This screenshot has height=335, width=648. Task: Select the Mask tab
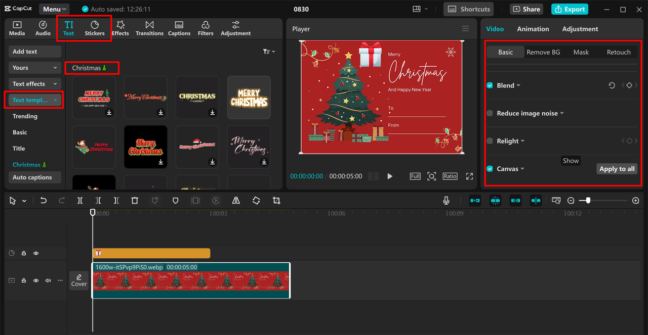(x=581, y=52)
